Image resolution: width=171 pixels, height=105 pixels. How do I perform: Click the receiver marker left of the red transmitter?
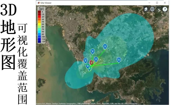point(86,61)
